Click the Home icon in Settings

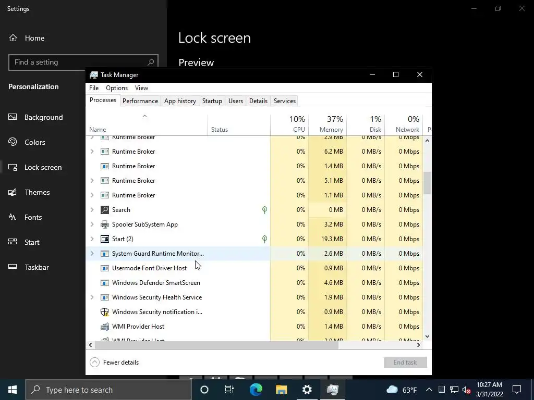(13, 37)
